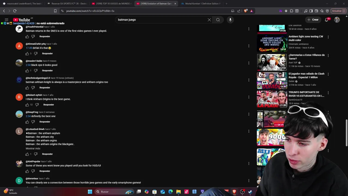Switch to maurocakd LeaderBoard tab
This screenshot has width=348, height=196.
click(x=22, y=4)
